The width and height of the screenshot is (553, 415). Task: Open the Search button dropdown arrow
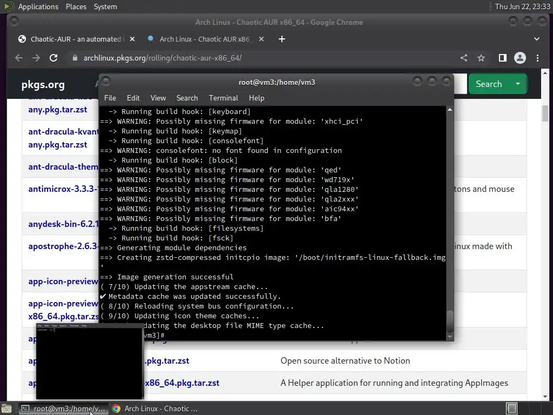[518, 84]
